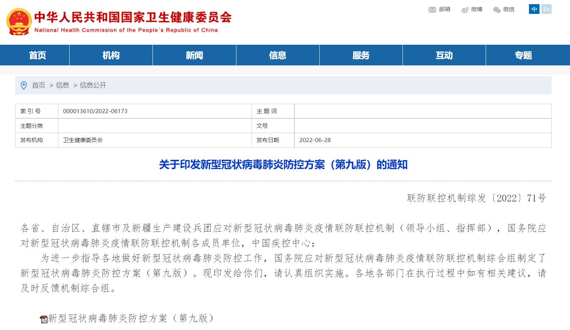Open the 首页 navigation menu

[x=38, y=55]
